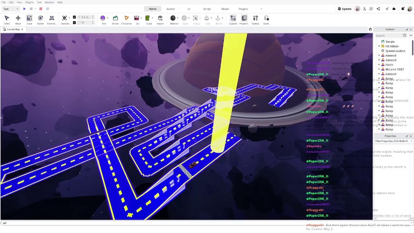Viewport: 414px width, 233px height.
Task: Open Explorer options ellipsis menu
Action: [x=410, y=35]
